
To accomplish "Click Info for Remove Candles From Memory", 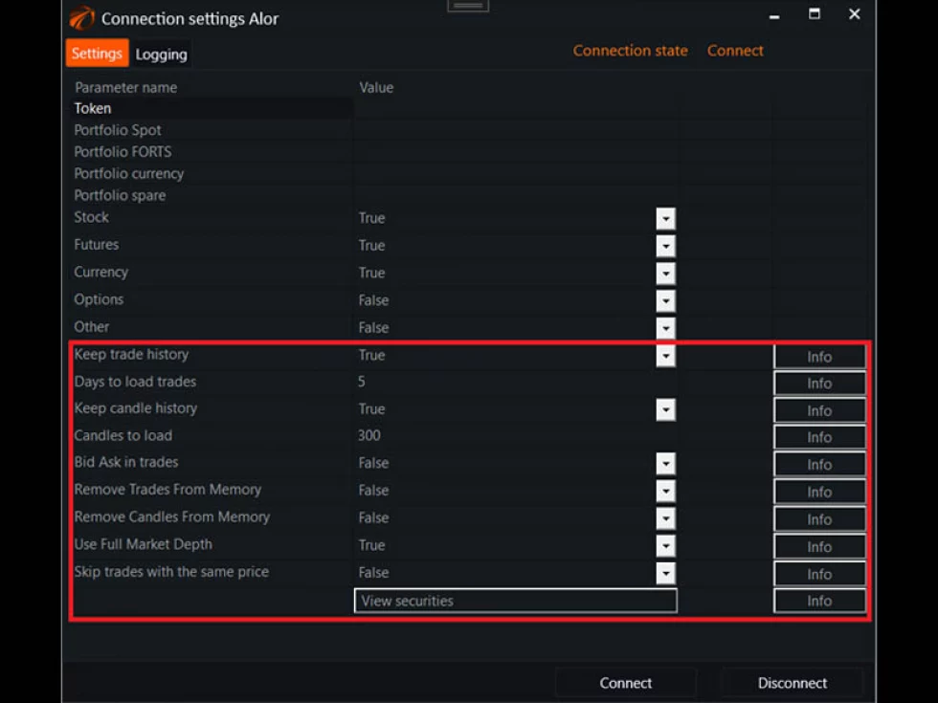I will click(819, 519).
